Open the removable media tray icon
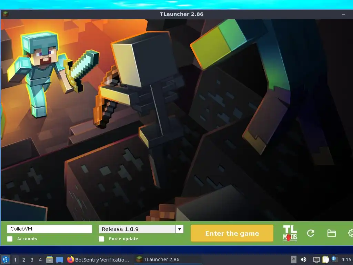Image resolution: width=353 pixels, height=265 pixels. [x=294, y=259]
